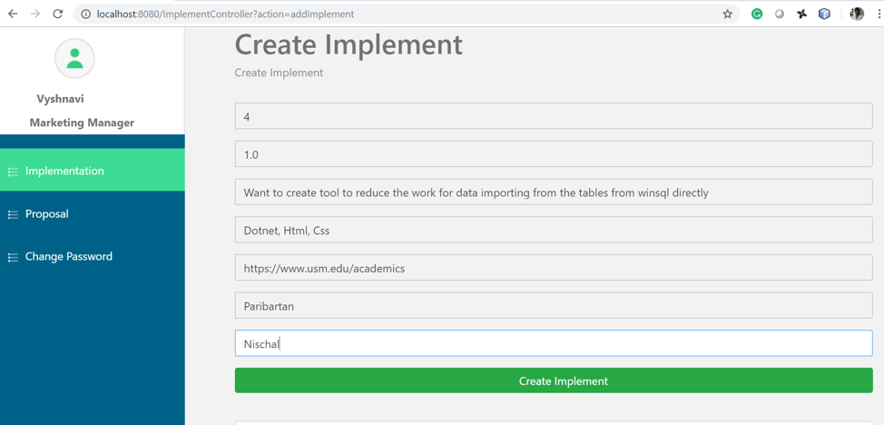This screenshot has width=884, height=425.
Task: Focus the usm.edu academics URL field
Action: coord(553,269)
